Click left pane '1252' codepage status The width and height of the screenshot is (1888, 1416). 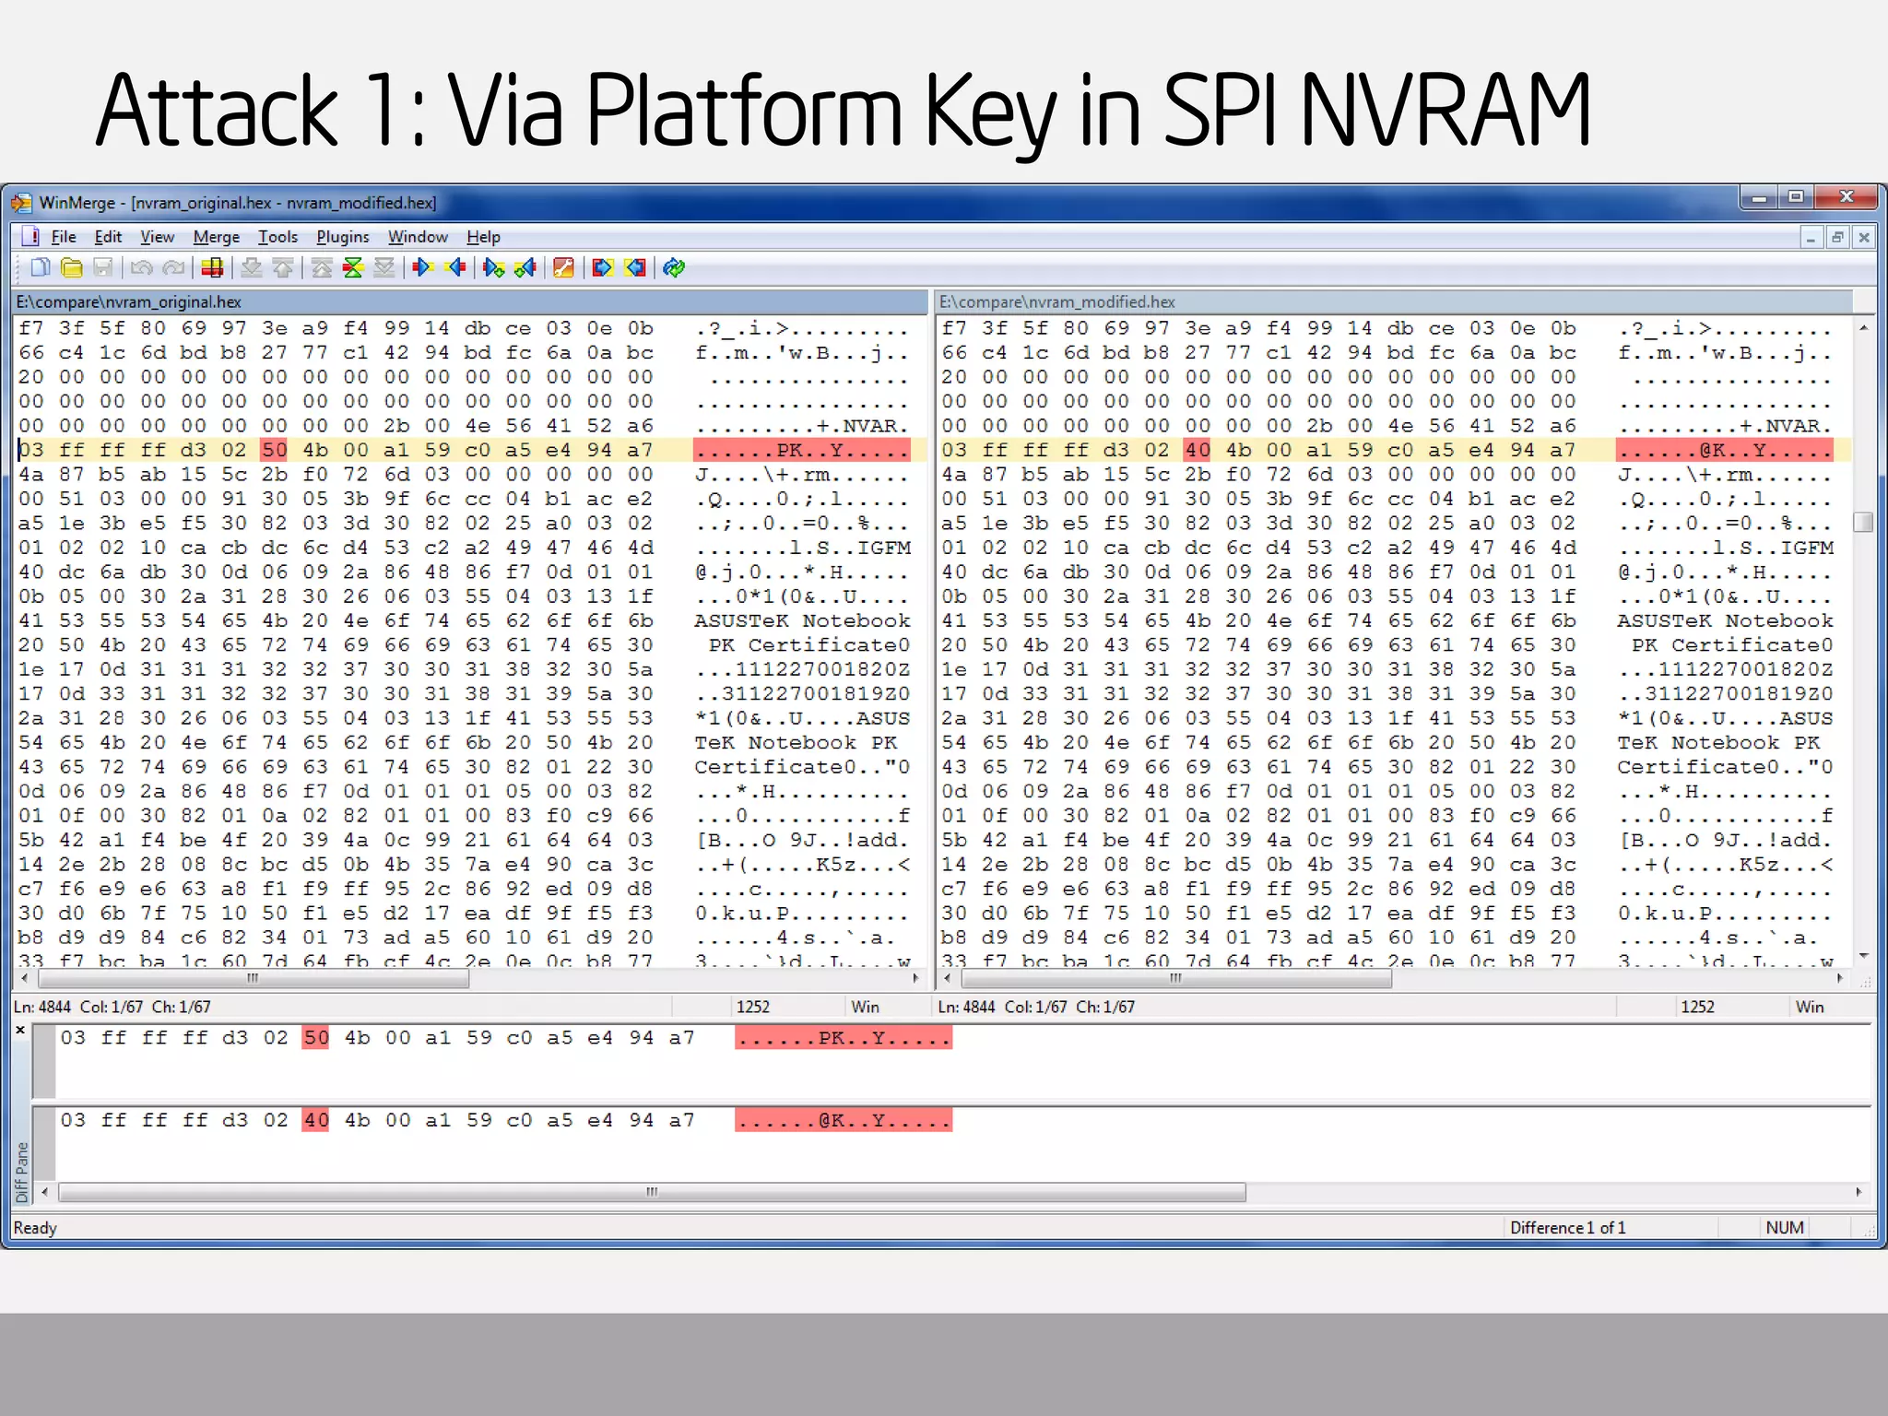[753, 1007]
